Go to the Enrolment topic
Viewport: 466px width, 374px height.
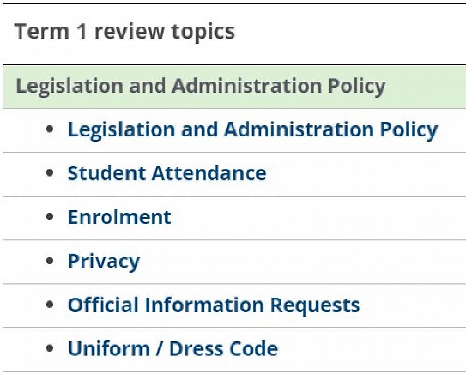[x=120, y=217]
